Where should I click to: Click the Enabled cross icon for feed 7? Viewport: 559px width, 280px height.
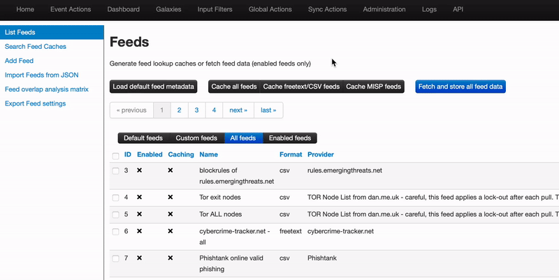[139, 258]
